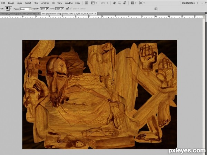Screen dimensions: 207x155
Task: Open the Screen Mode dropdown
Action: pyautogui.click(x=142, y=3)
